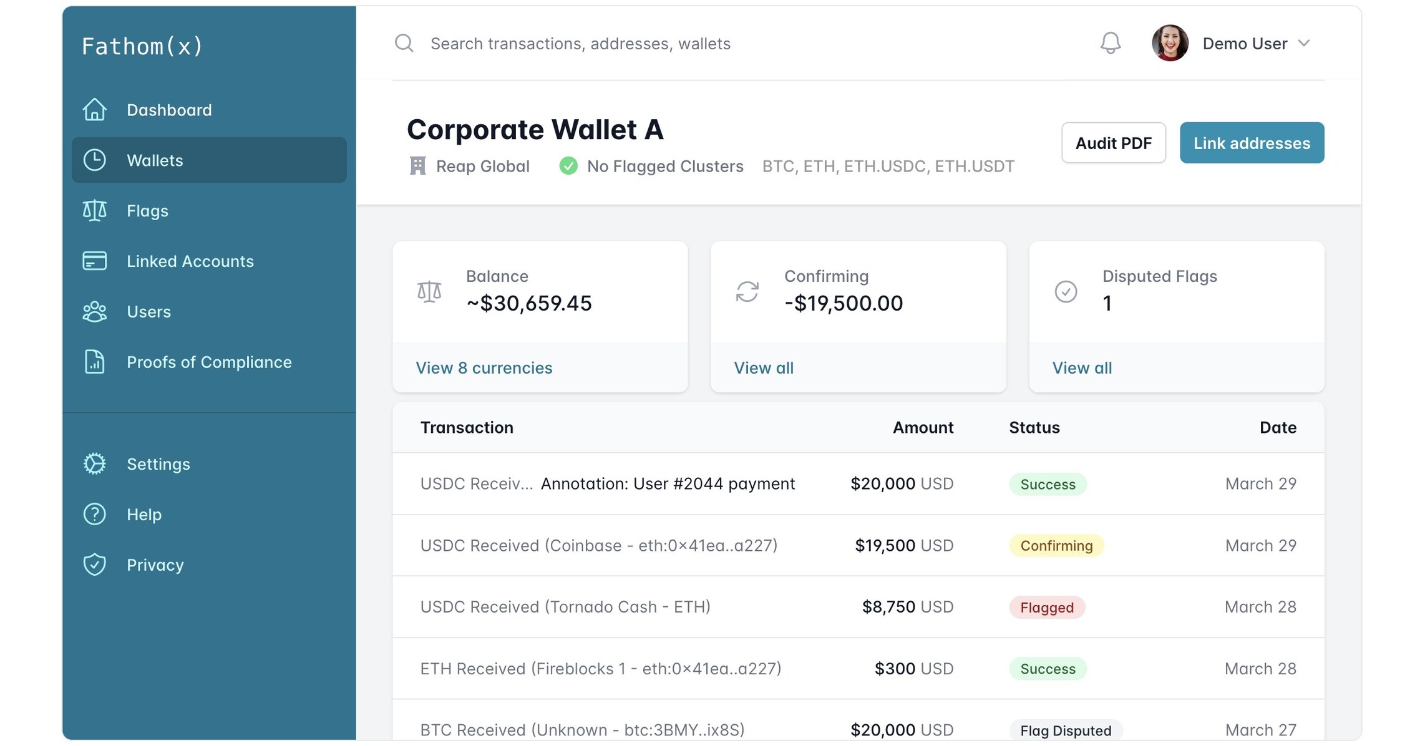
Task: Expand all confirming transactions with View all
Action: pos(764,367)
